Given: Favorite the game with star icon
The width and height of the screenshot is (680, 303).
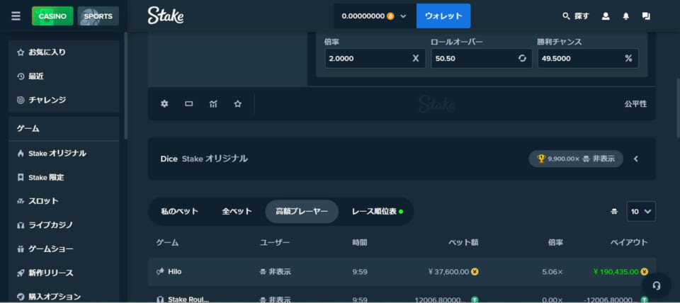Looking at the screenshot, I should [x=238, y=104].
